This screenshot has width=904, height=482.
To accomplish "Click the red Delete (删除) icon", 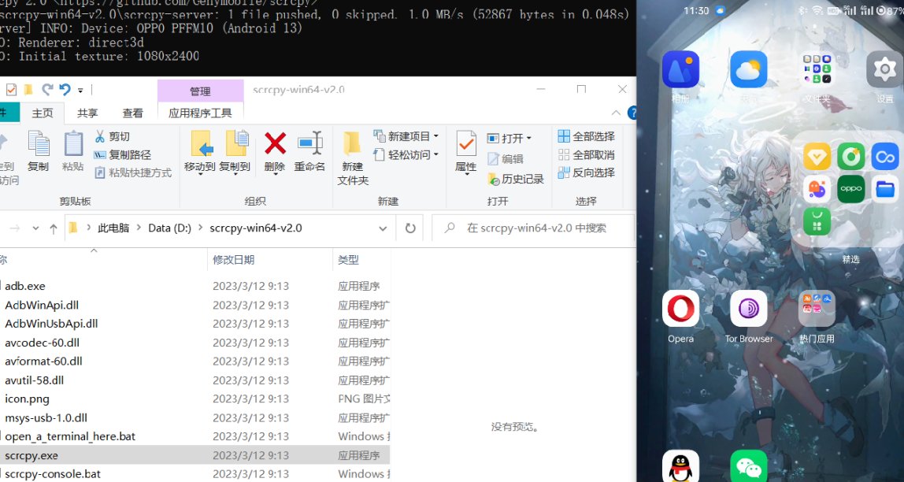I will pos(275,143).
